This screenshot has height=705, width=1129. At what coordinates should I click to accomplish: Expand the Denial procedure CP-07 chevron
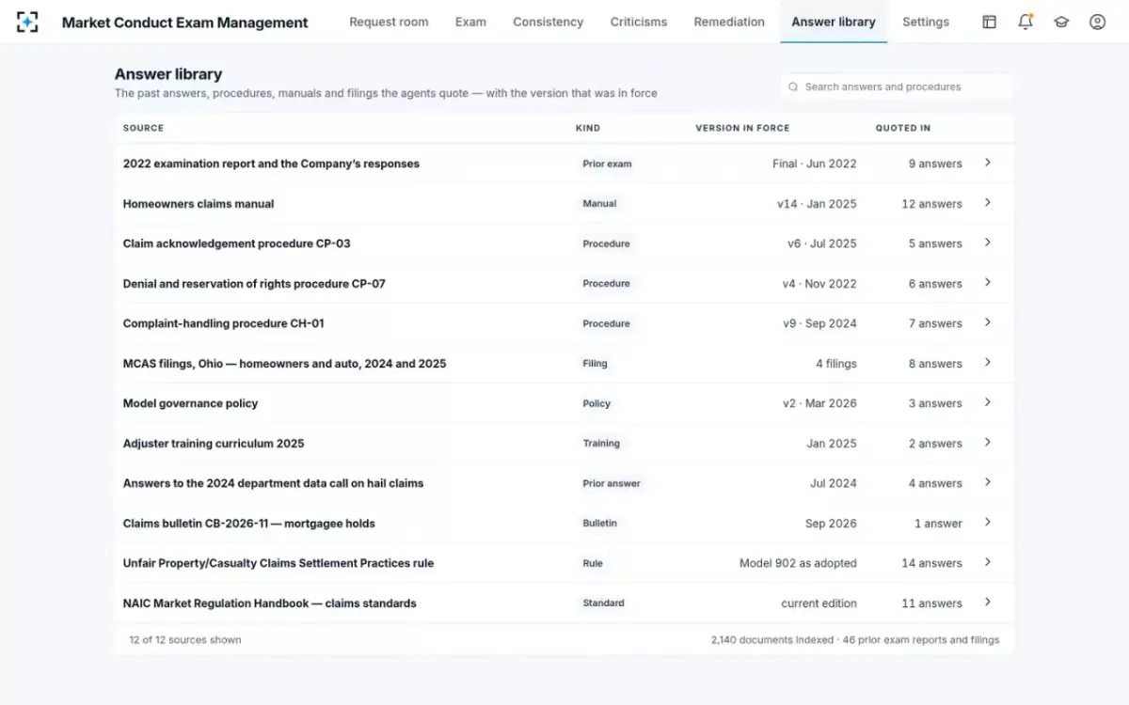click(988, 283)
